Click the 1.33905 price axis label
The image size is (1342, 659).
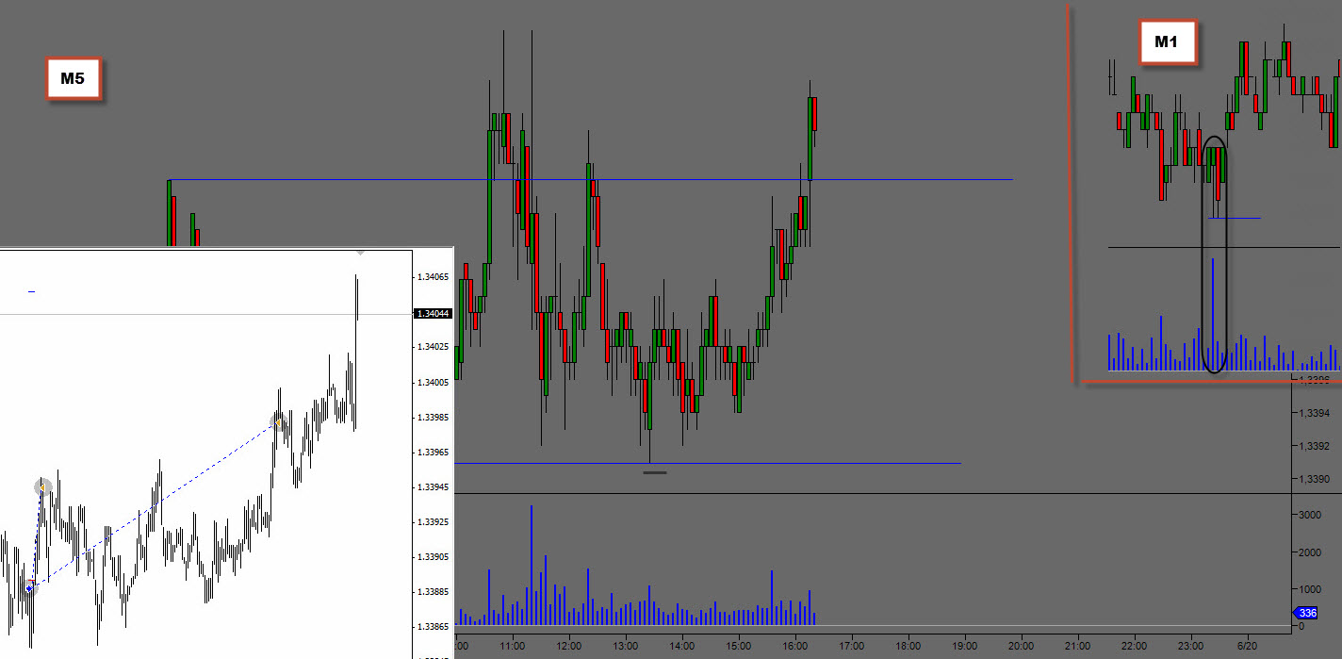(x=433, y=557)
